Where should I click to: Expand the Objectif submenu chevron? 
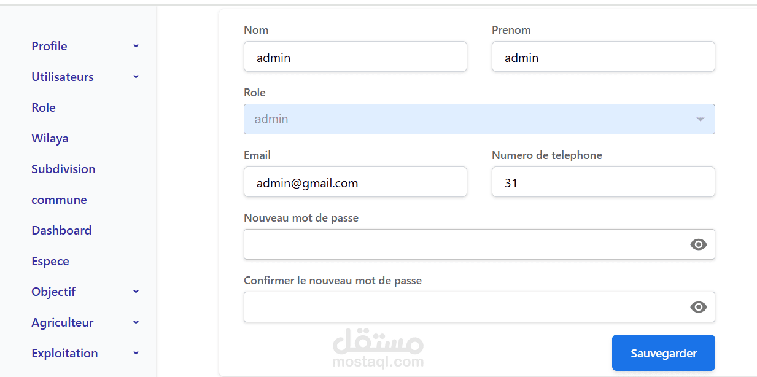coord(136,292)
